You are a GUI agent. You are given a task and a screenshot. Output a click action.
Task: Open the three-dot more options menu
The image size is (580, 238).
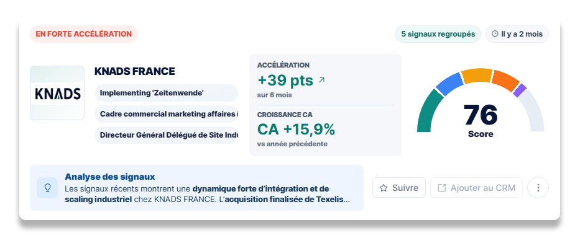pos(538,188)
